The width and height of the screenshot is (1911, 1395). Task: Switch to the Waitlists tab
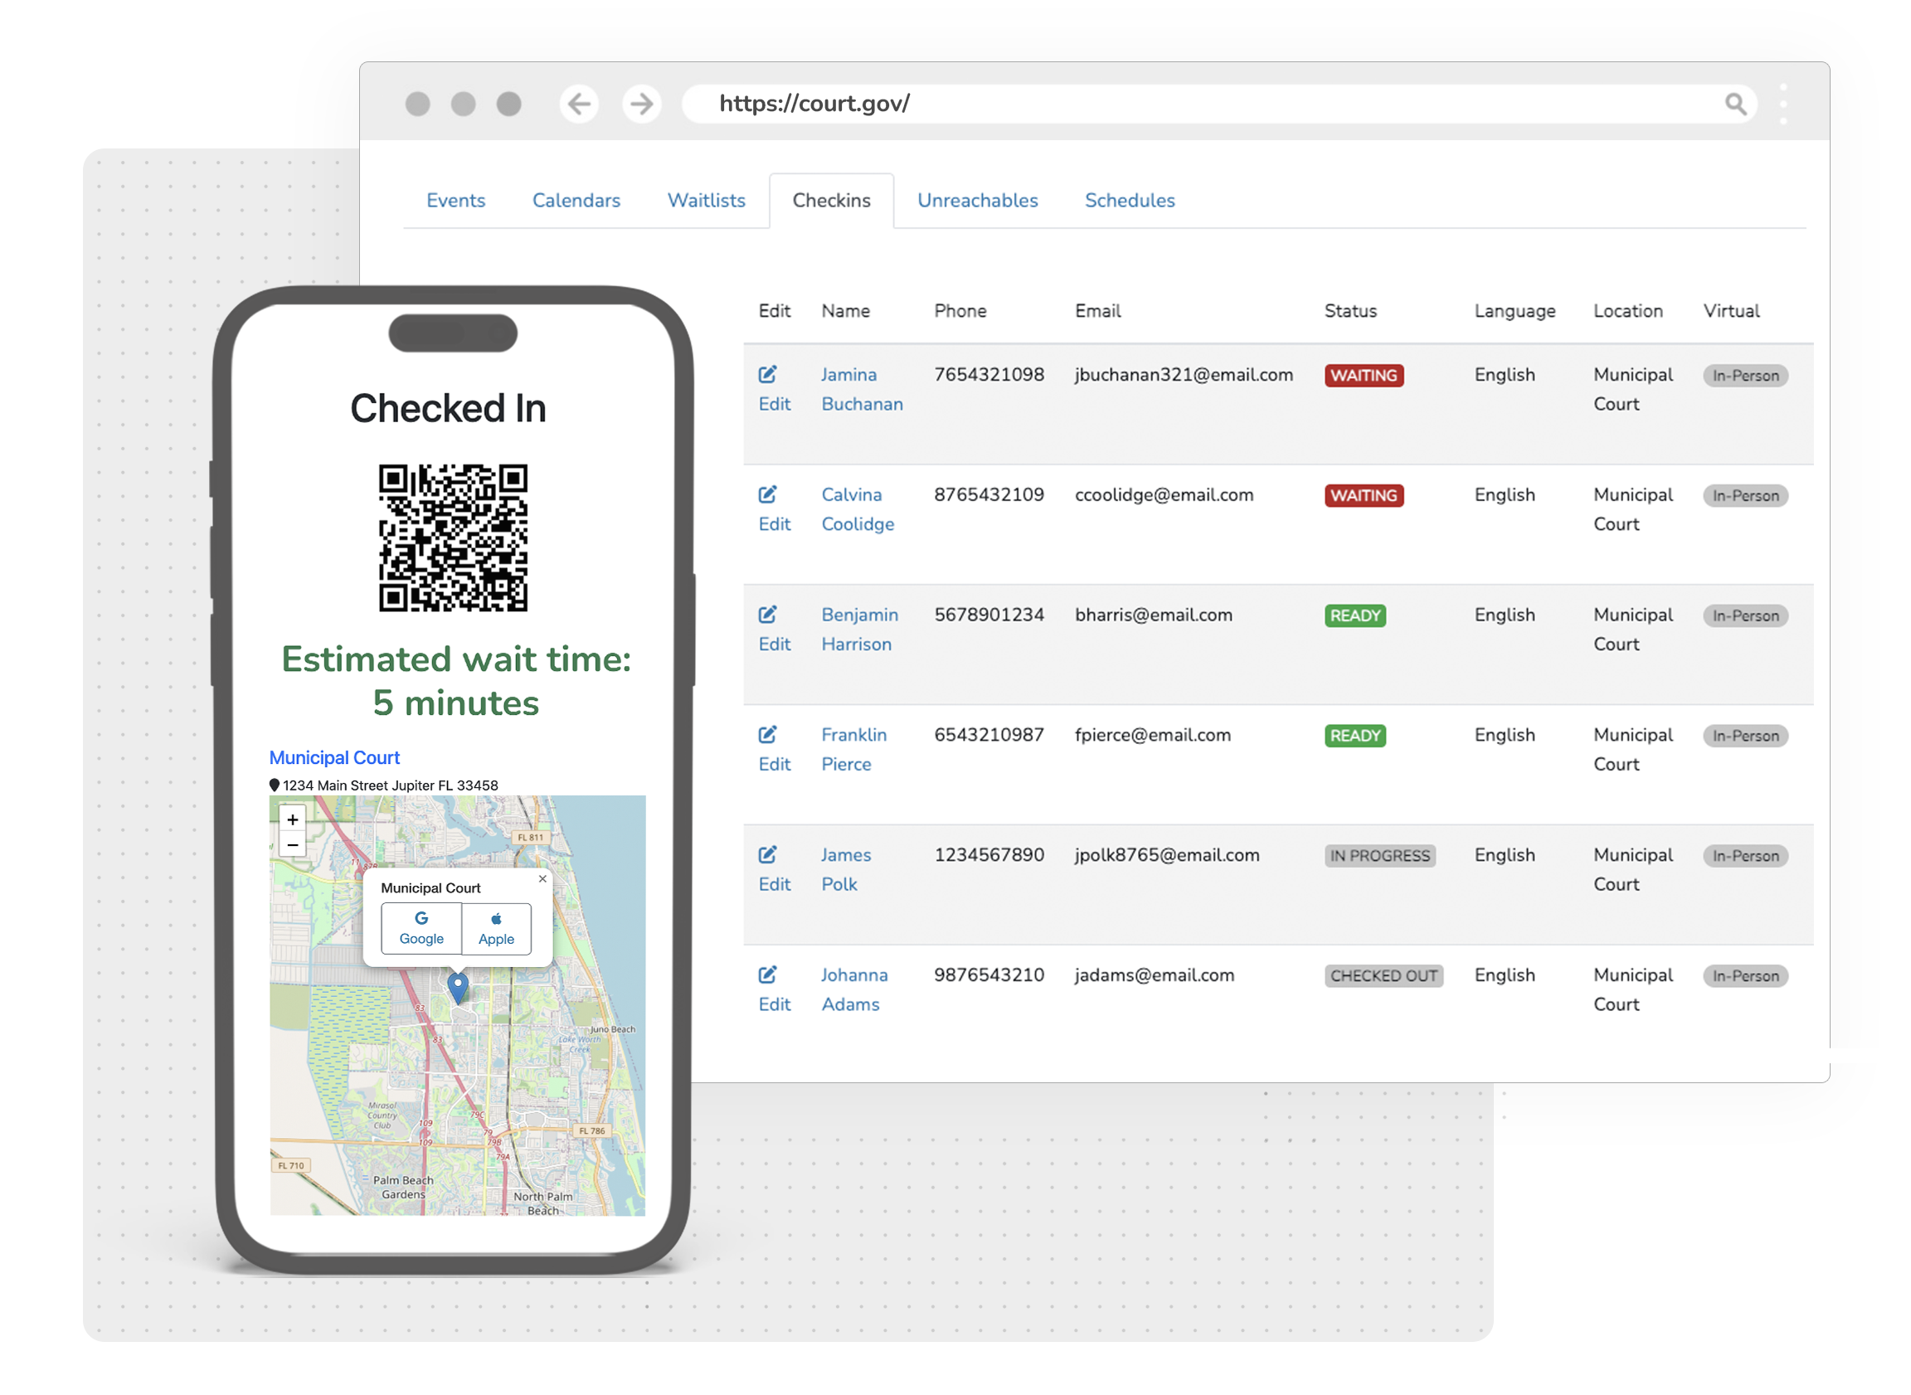click(706, 200)
